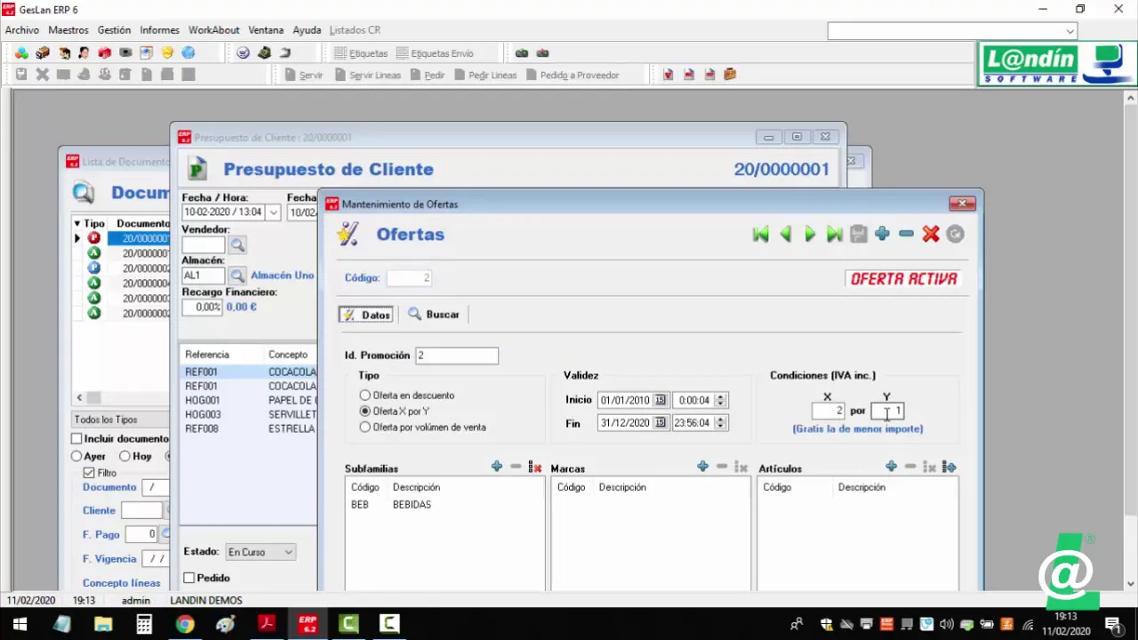Select BEBIDAS row in Subfamilias list
Image resolution: width=1138 pixels, height=640 pixels.
pos(445,505)
